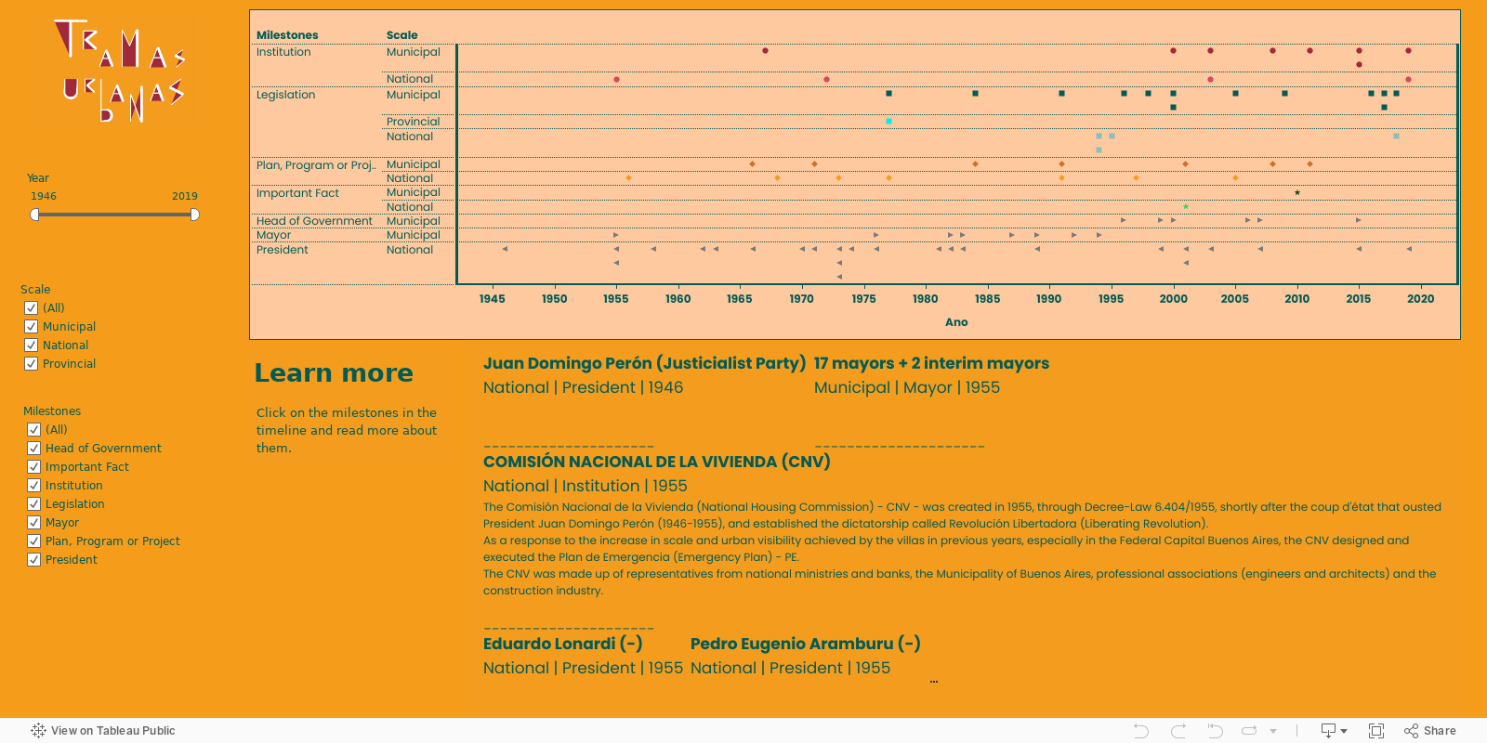Click the Redo arrow icon
This screenshot has width=1487, height=743.
click(1178, 731)
